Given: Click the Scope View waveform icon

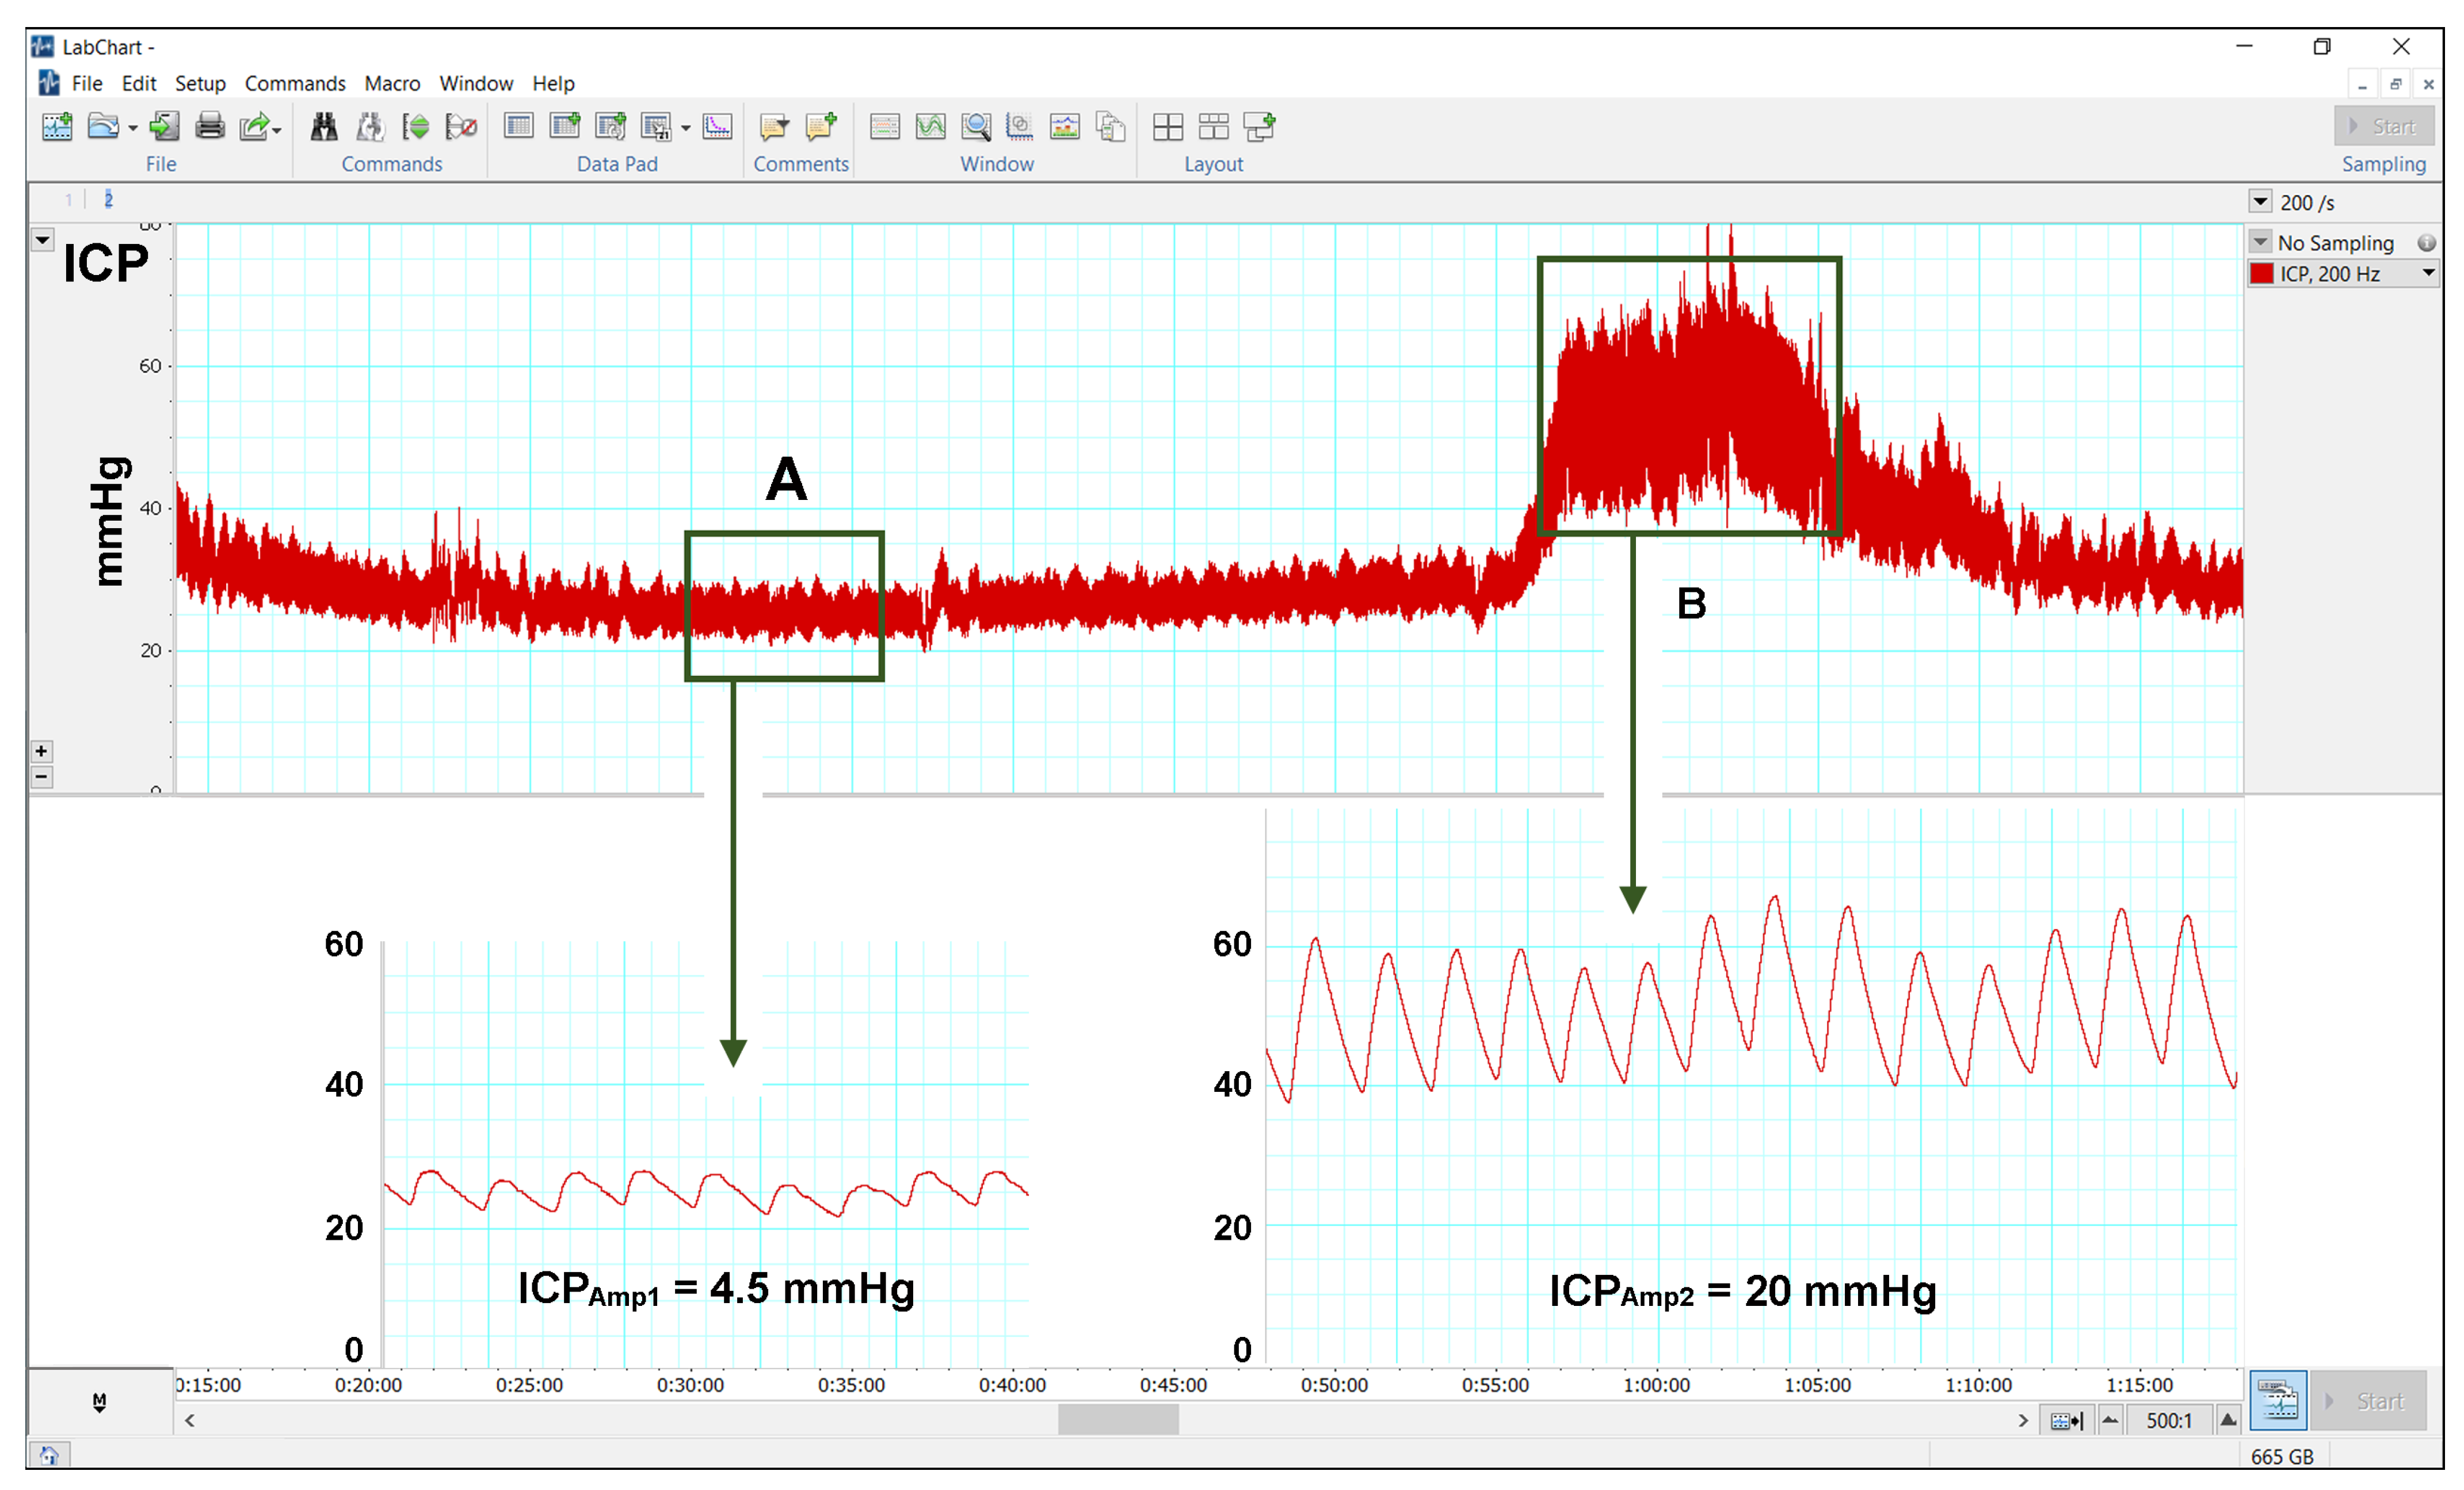Looking at the screenshot, I should [930, 127].
